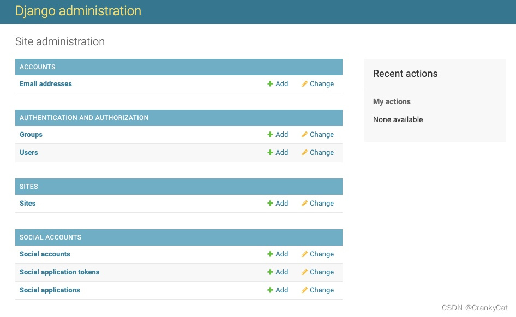Image resolution: width=516 pixels, height=317 pixels.
Task: Click the Change text for Social application tokens
Action: [322, 272]
